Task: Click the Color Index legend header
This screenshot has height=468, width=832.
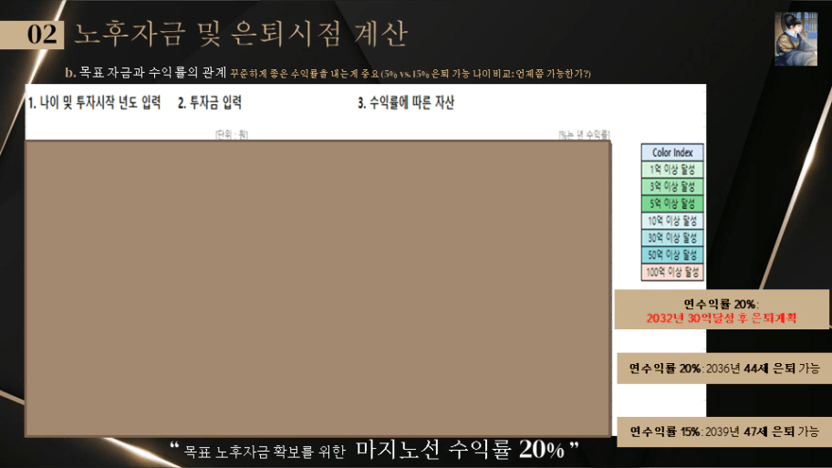Action: 672,152
